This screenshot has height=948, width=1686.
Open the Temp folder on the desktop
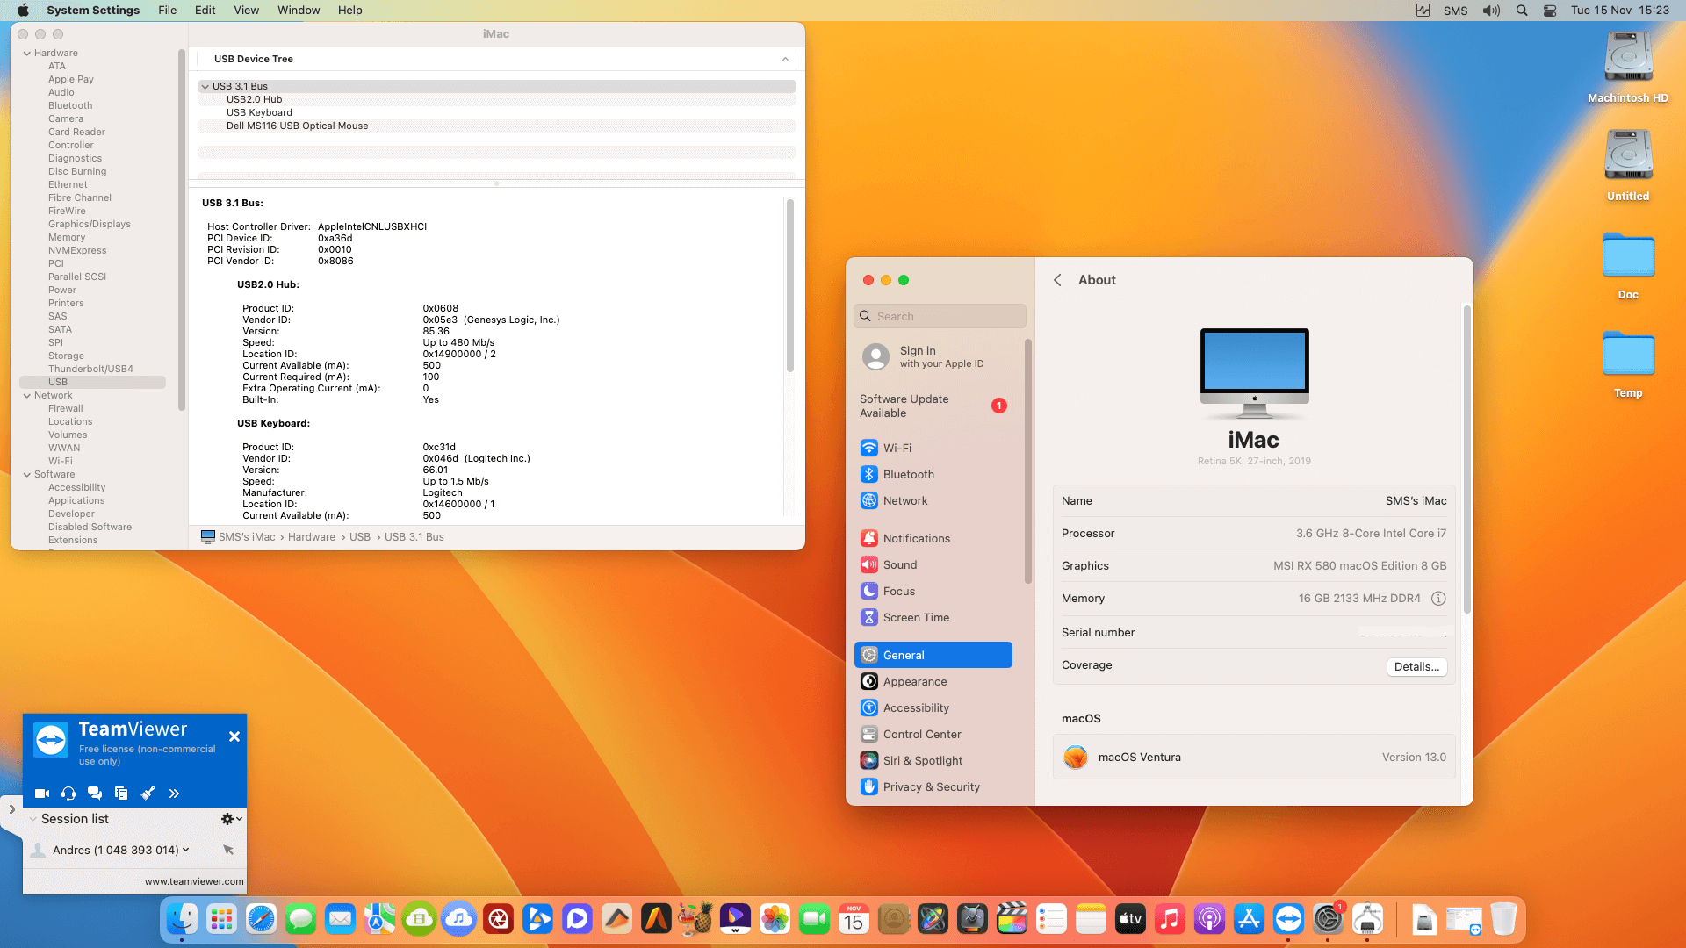[1628, 363]
